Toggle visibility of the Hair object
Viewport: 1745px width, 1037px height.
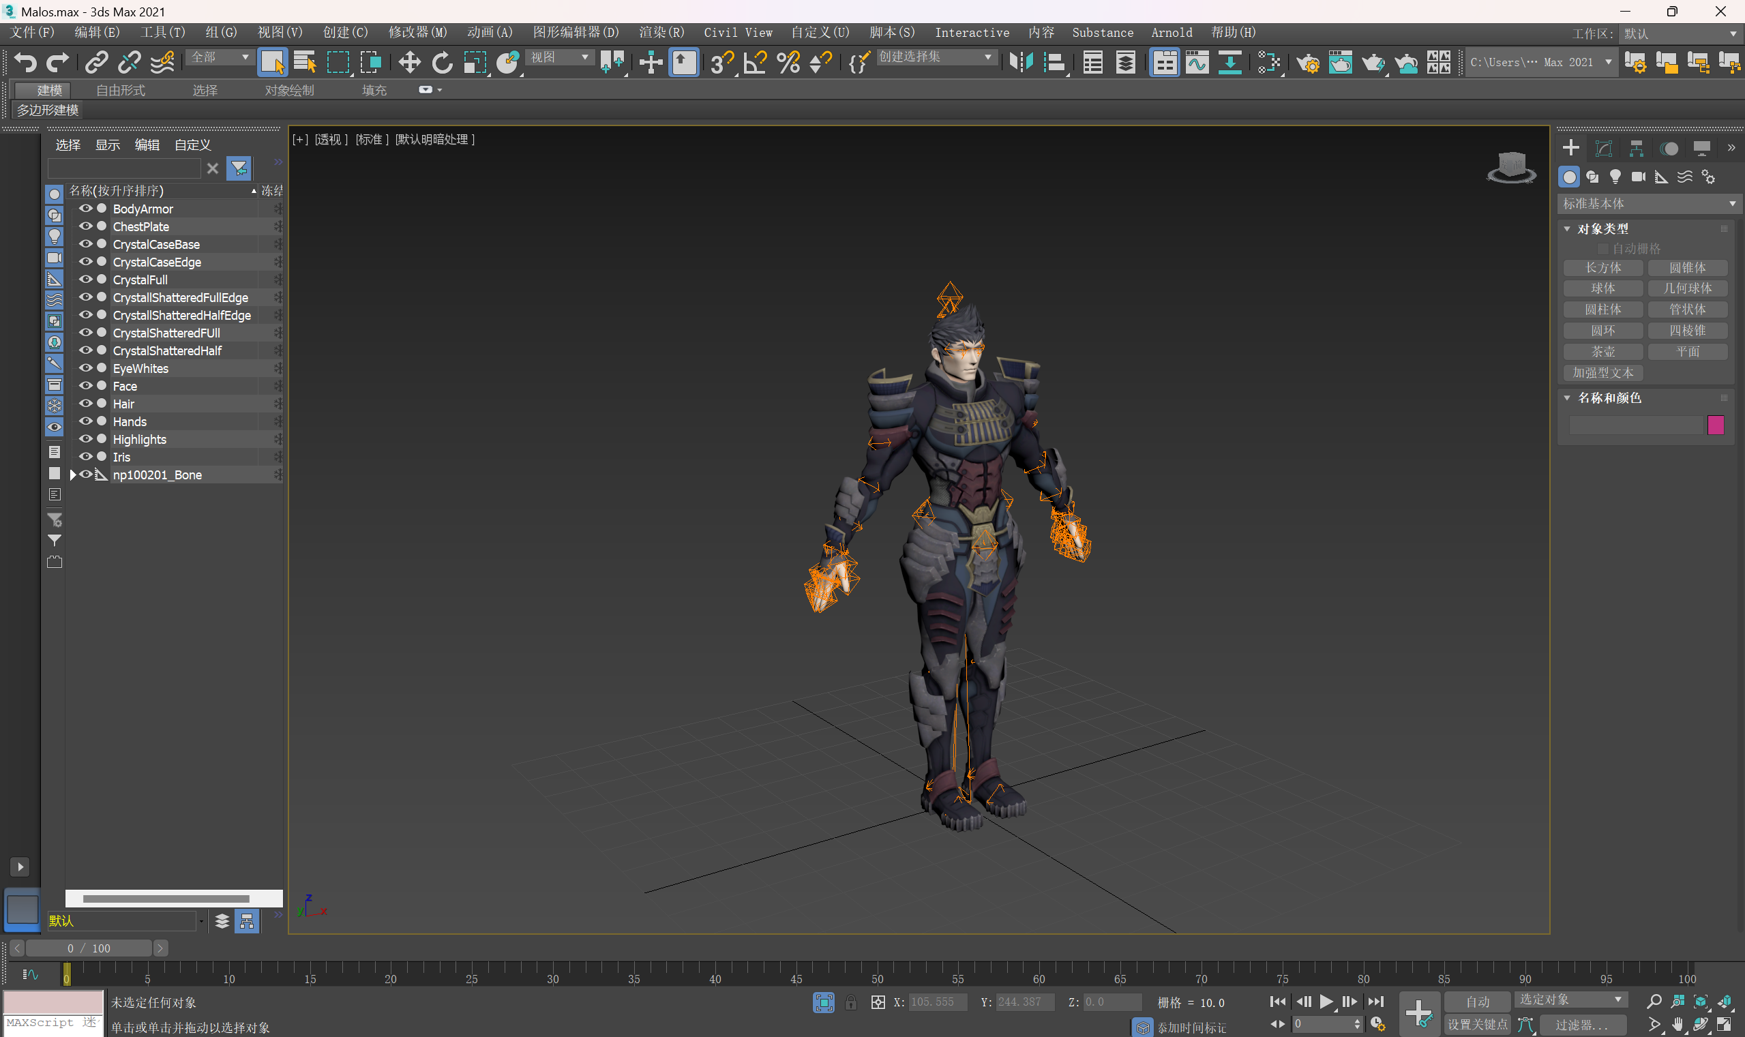click(x=86, y=404)
